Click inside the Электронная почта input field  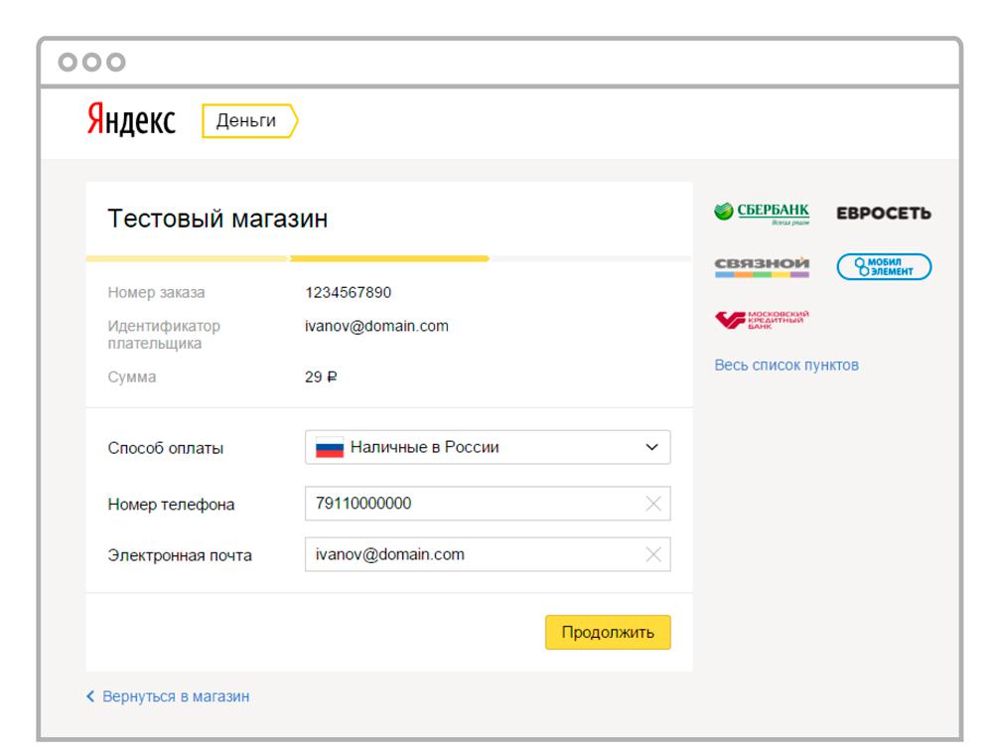coord(447,554)
